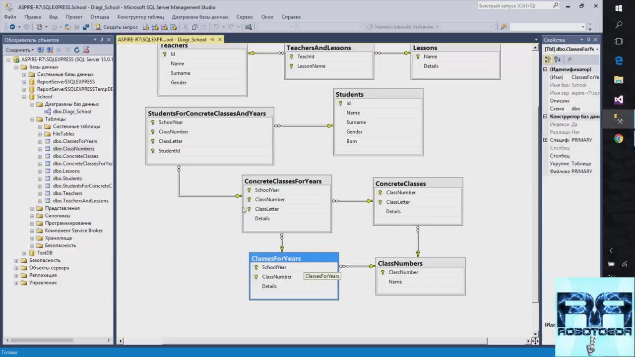The width and height of the screenshot is (635, 357).
Task: Expand the Представления folder node
Action: 32,208
